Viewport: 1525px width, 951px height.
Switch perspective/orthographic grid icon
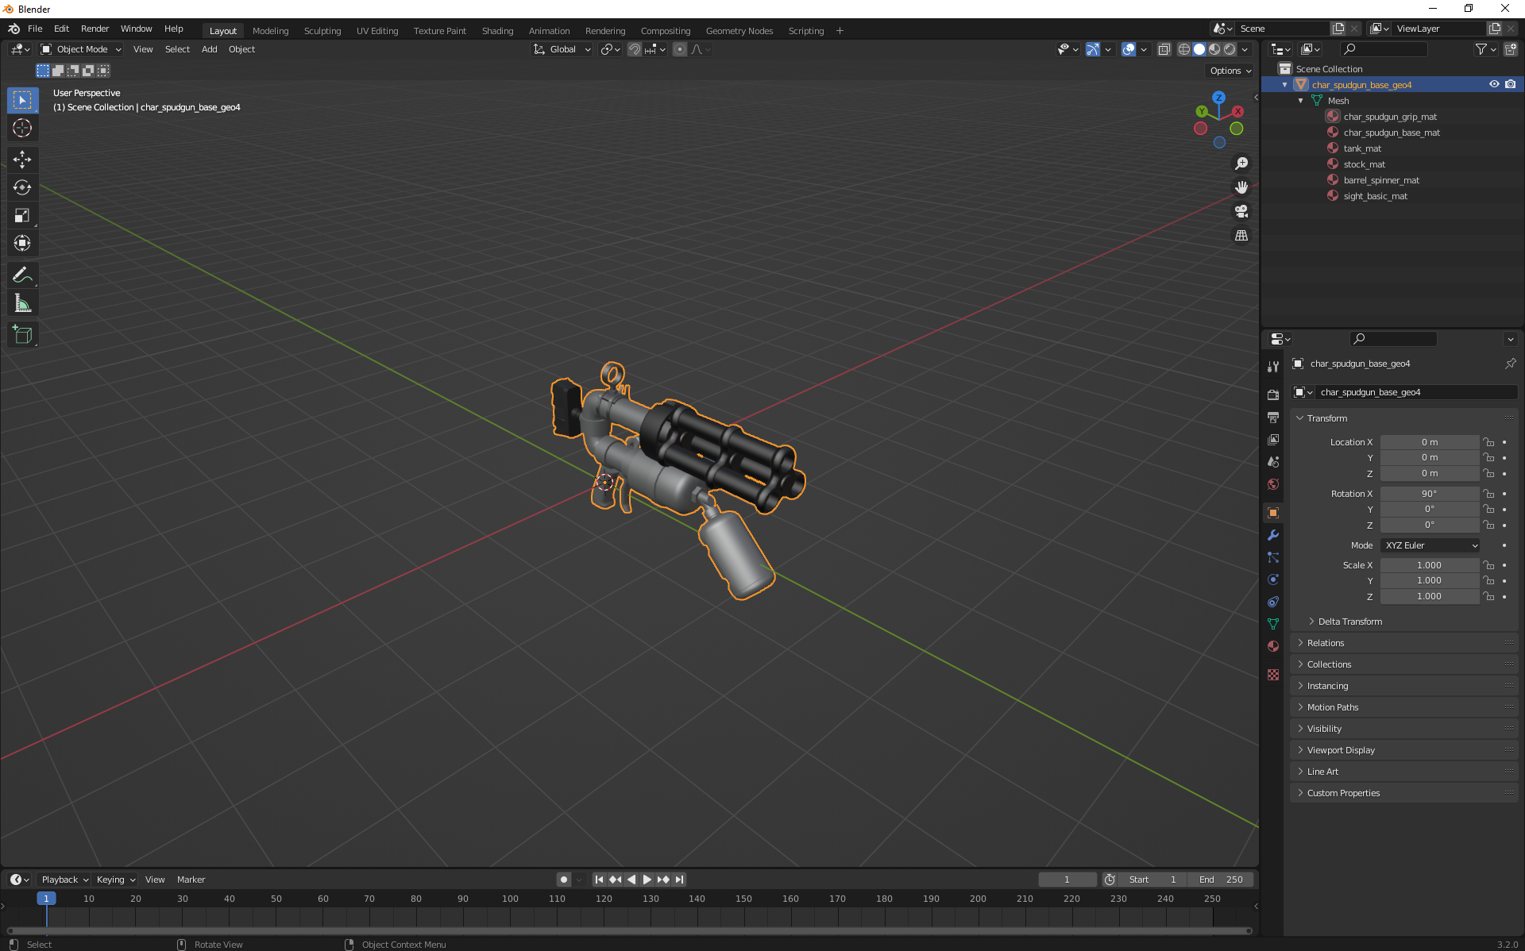1241,236
